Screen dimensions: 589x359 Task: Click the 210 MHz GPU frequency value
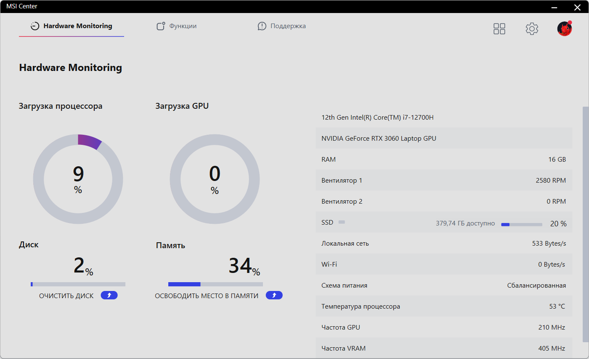552,328
